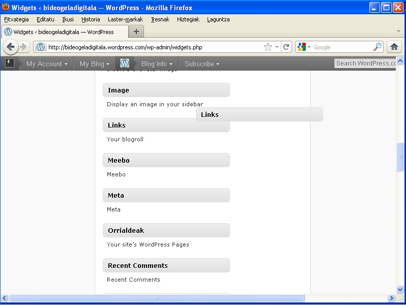Viewport: 406px width, 305px height.
Task: Open the Hiztegiak menu
Action: click(188, 19)
